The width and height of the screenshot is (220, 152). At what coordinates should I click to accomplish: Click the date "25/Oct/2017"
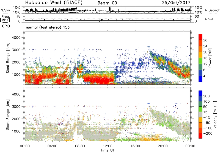click(176, 3)
